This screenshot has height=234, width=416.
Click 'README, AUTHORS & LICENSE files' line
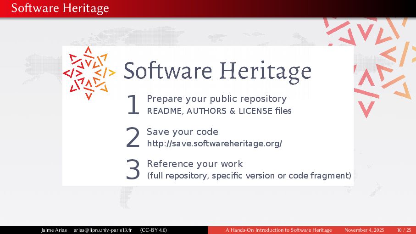(x=219, y=111)
